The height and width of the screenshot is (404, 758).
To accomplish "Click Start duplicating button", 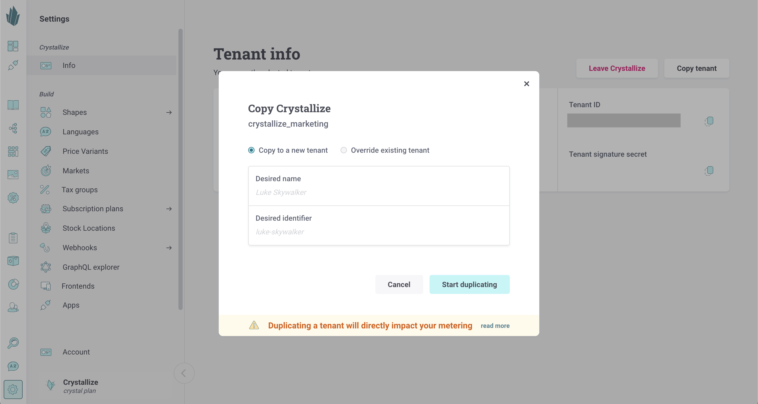I will pos(469,284).
